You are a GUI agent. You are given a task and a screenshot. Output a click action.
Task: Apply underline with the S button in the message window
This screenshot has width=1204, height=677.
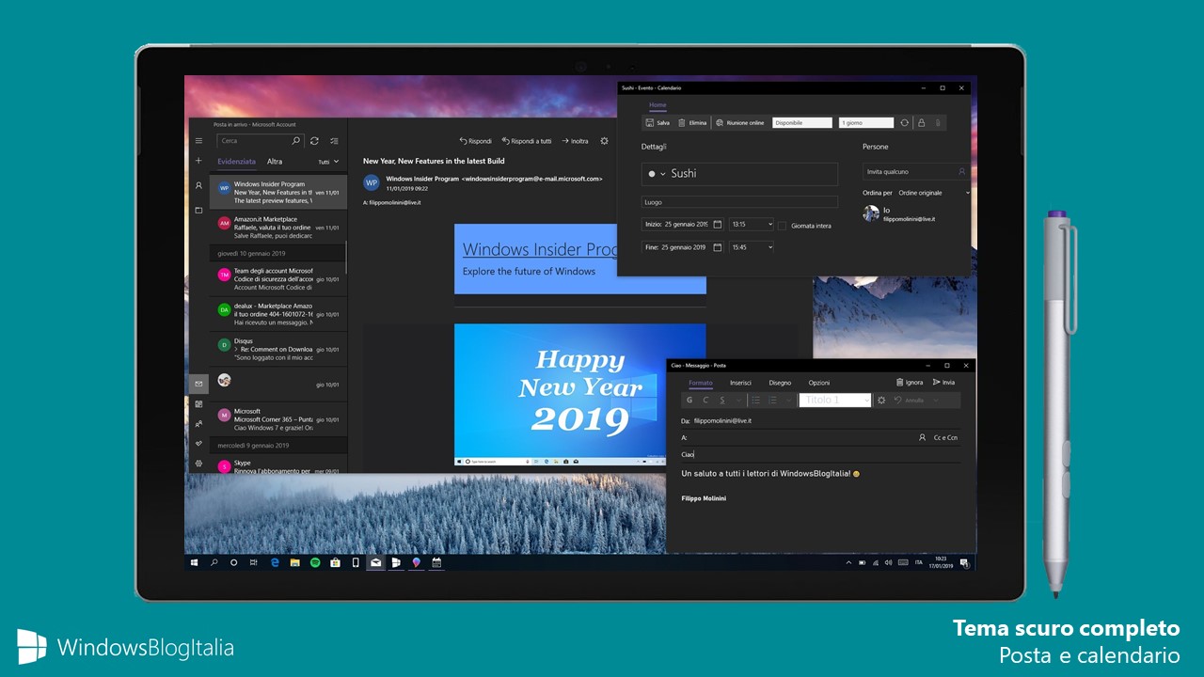coord(721,401)
